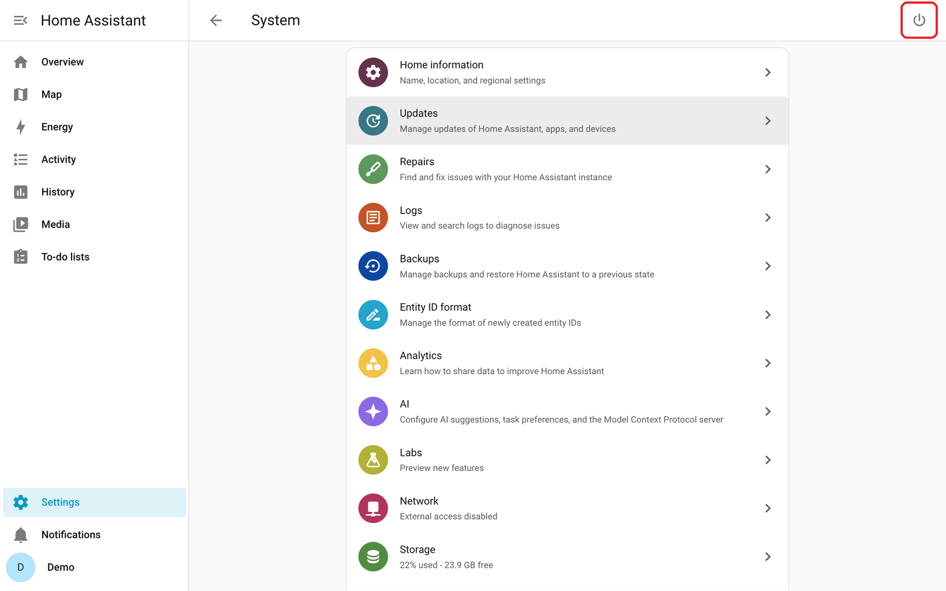Click the Home information gear icon
Viewport: 946px width, 591px height.
tap(373, 72)
